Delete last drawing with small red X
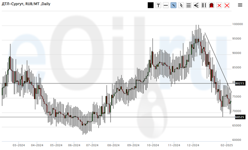This screenshot has width=248, height=150. (x=219, y=5)
